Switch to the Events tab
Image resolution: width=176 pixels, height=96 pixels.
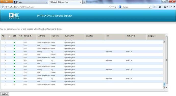tap(30, 2)
